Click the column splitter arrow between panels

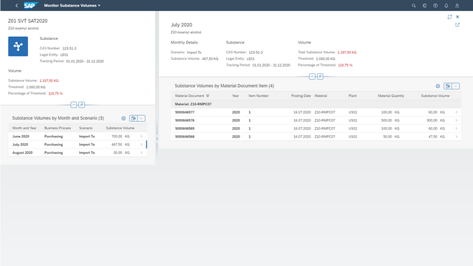tap(157, 139)
